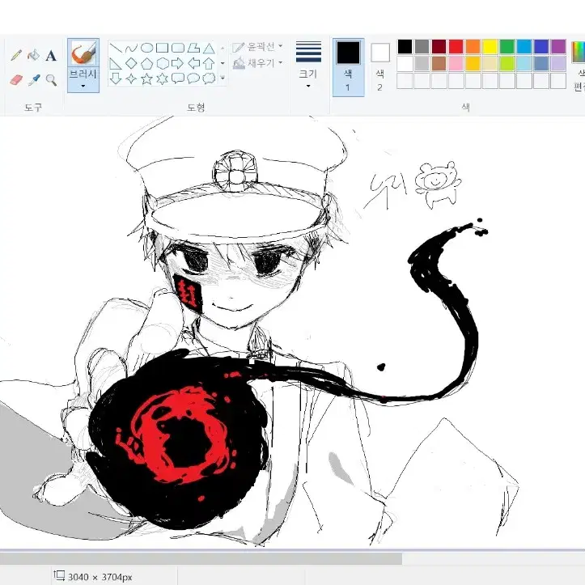Pick the yellow color swatch
This screenshot has width=585, height=585.
(x=490, y=47)
